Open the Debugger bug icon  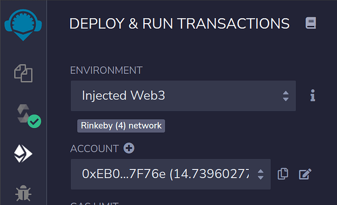[23, 193]
